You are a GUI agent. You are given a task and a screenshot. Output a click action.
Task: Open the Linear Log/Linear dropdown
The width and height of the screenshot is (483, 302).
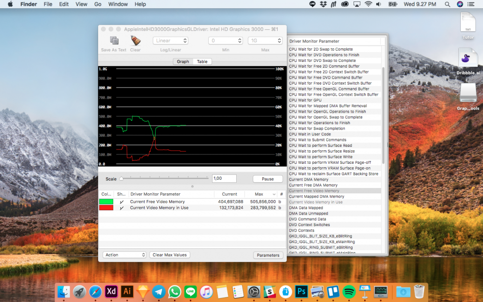pyautogui.click(x=170, y=41)
